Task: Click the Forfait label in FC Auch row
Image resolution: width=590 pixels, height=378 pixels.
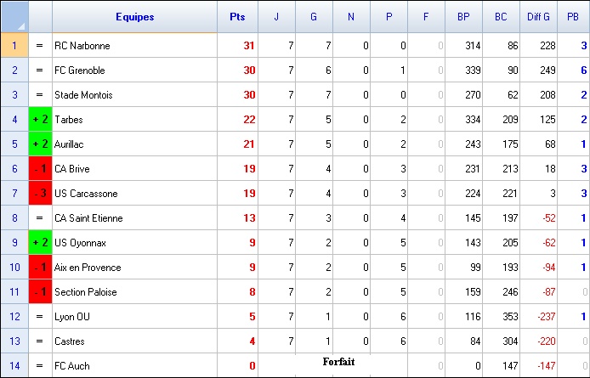Action: point(338,362)
